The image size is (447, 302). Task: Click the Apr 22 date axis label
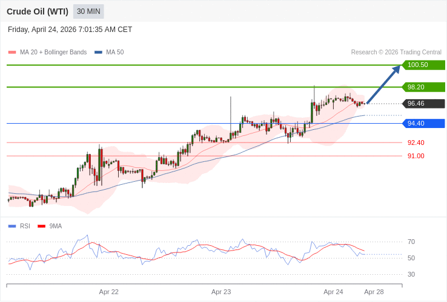(109, 292)
